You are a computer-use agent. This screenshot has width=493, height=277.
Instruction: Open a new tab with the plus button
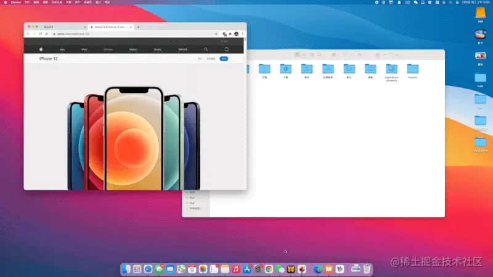point(138,27)
